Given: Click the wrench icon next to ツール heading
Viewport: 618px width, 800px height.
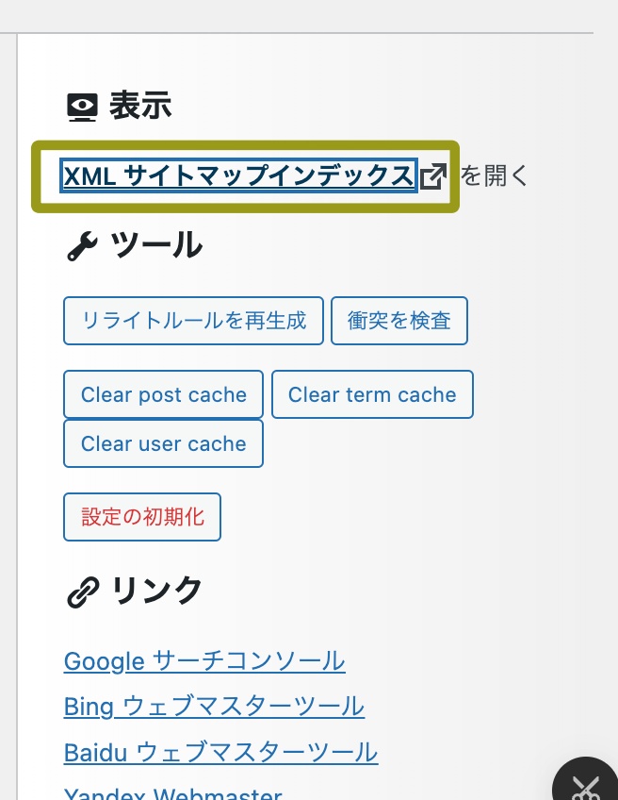Looking at the screenshot, I should tap(82, 245).
